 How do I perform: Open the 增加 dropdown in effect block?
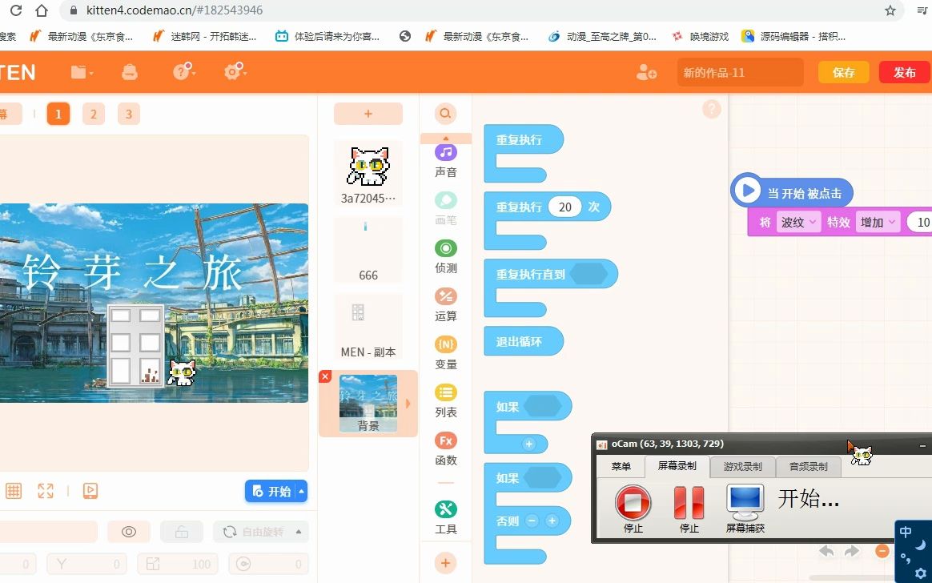click(878, 222)
